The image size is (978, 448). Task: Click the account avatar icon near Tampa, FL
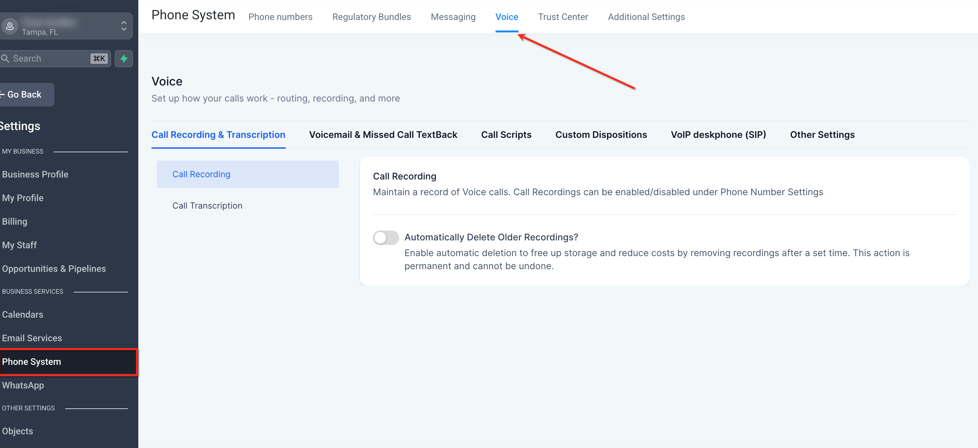10,26
